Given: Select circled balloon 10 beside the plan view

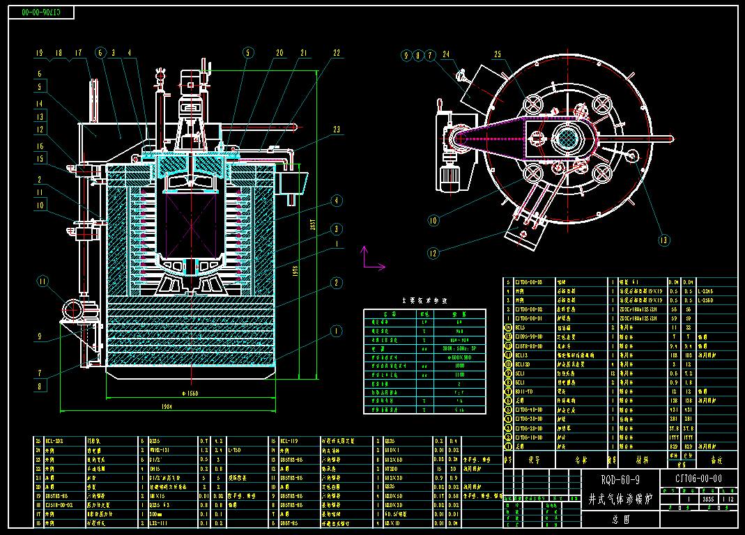Looking at the screenshot, I should pyautogui.click(x=433, y=220).
